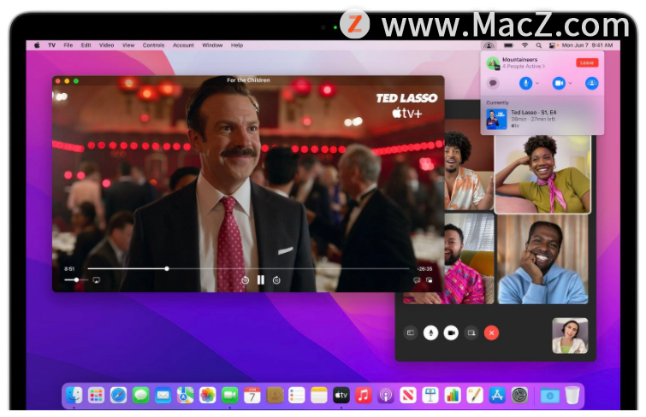Open Reminders from the Dock
646x417 pixels.
coord(297,396)
